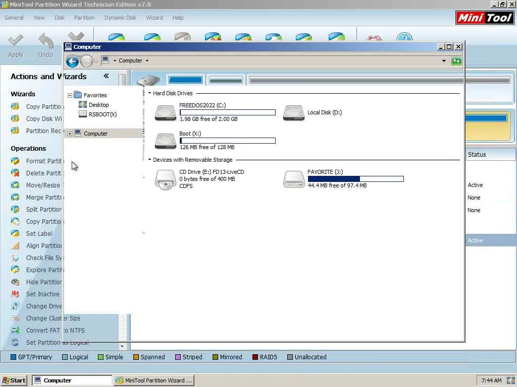
Task: Collapse the Actions and Wizards panel
Action: point(106,76)
